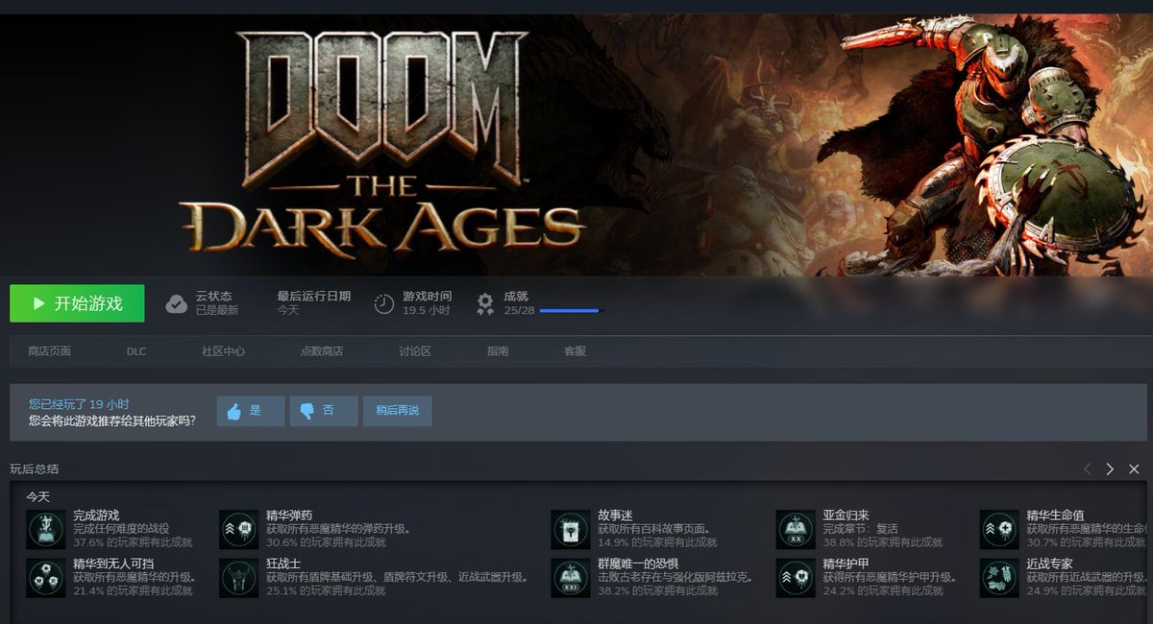1153x624 pixels.
Task: Click the DOOM The Dark Ages banner
Action: tap(576, 145)
